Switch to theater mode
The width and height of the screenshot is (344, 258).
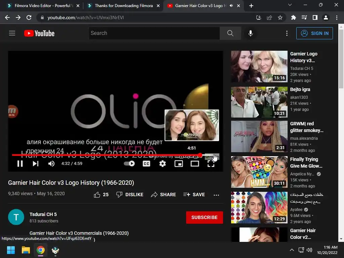coord(195,164)
